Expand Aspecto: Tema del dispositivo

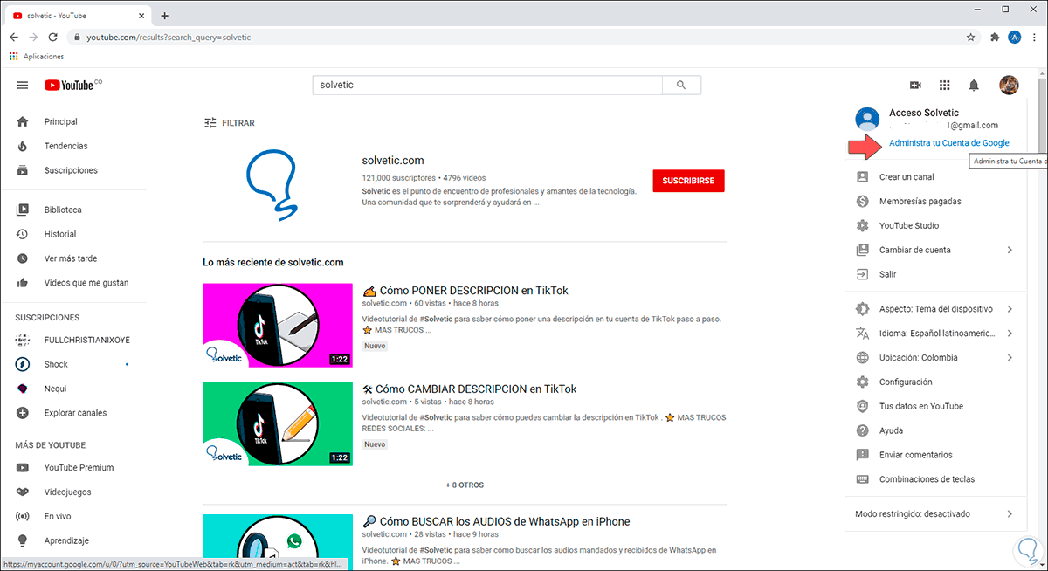(x=936, y=309)
